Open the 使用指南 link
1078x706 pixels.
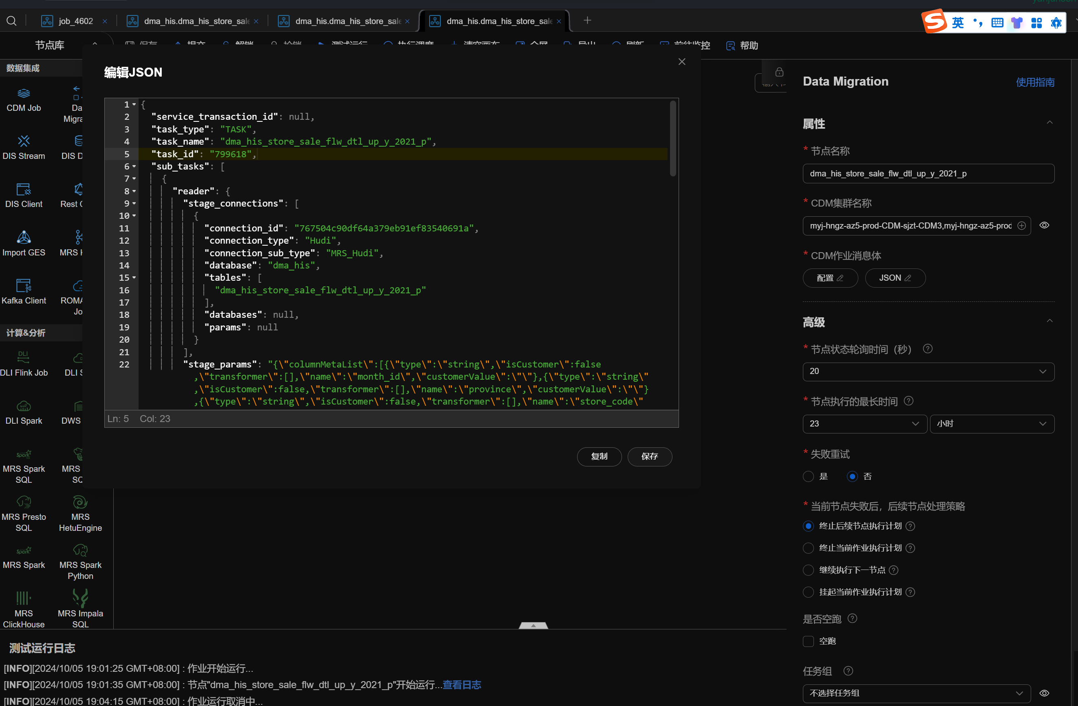tap(1035, 82)
